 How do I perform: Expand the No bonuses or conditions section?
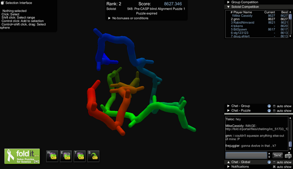[x=109, y=18]
